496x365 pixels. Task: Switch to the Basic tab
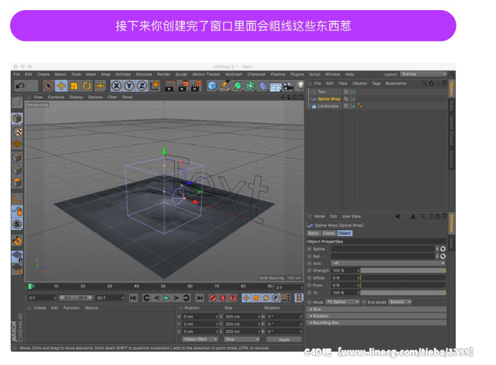click(313, 233)
